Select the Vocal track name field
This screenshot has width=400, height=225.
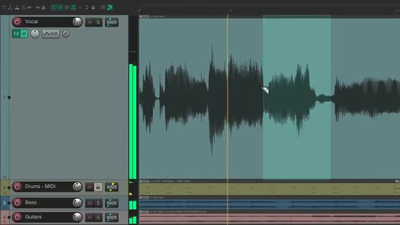click(x=47, y=22)
